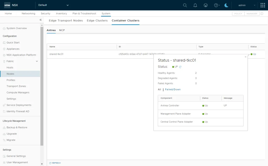Open the search magnifier in the header
Viewport: 268px width, 166px height.
pyautogui.click(x=185, y=5)
